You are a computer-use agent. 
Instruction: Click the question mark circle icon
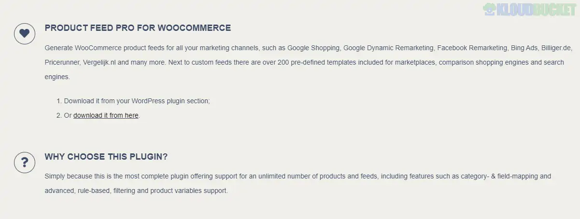24,163
